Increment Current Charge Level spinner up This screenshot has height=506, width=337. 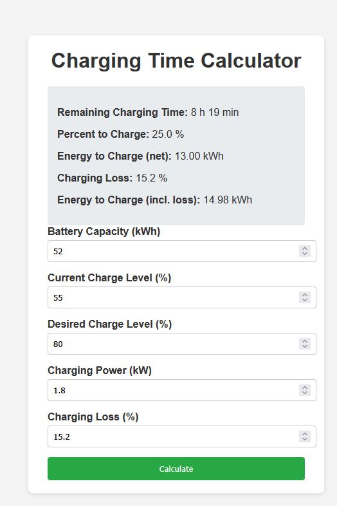tap(305, 294)
